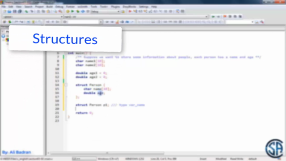The image size is (286, 161).
Task: Click the 'return 0;' code line
Action: [84, 113]
